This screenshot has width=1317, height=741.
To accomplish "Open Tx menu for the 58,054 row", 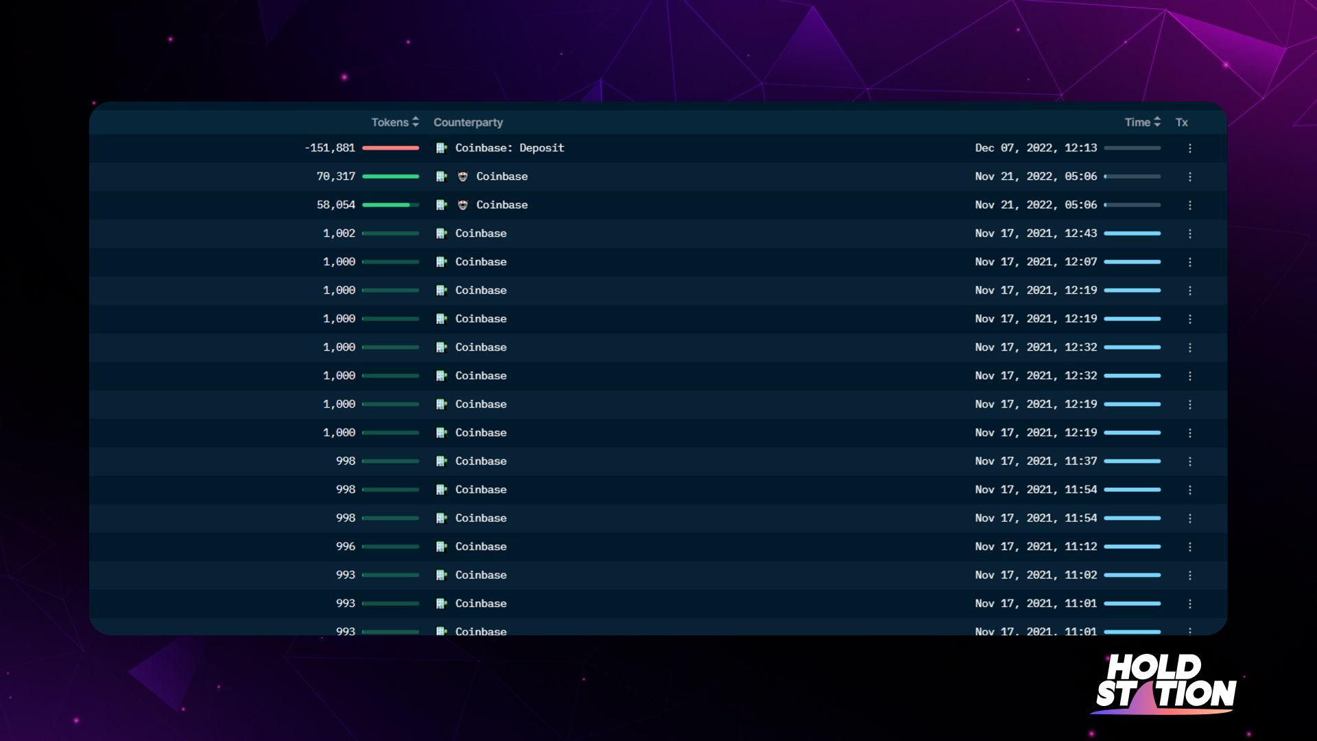I will pos(1190,205).
